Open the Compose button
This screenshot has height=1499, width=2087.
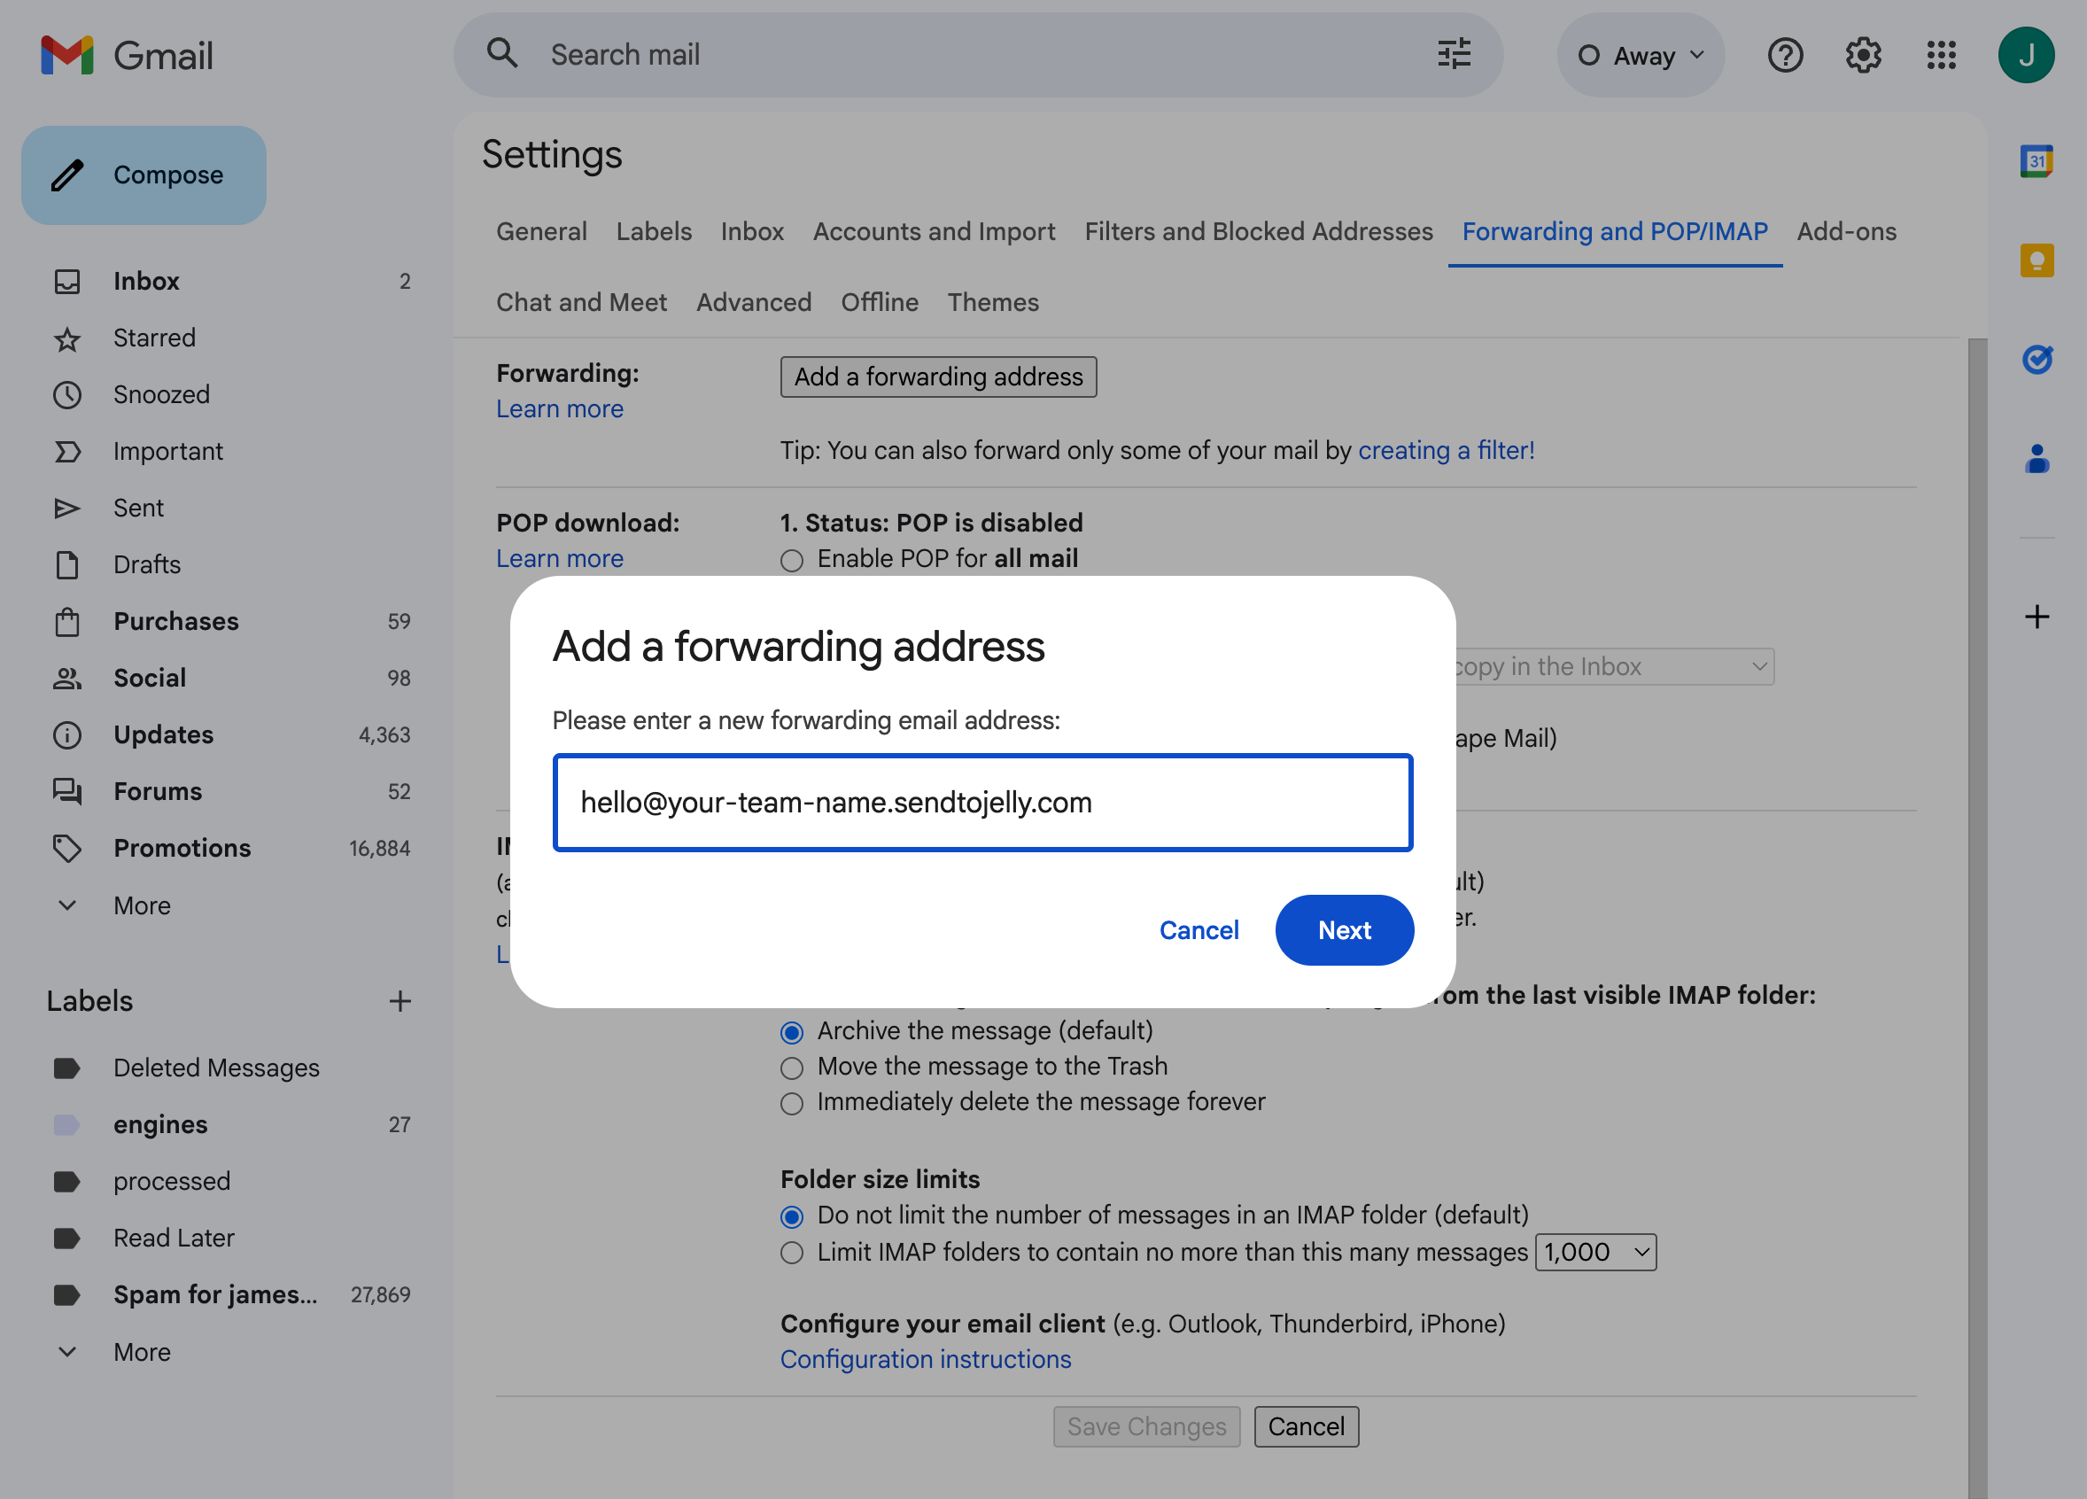tap(144, 175)
